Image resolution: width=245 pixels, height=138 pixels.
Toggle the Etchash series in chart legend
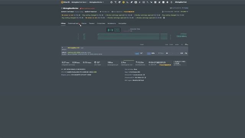[114, 30]
